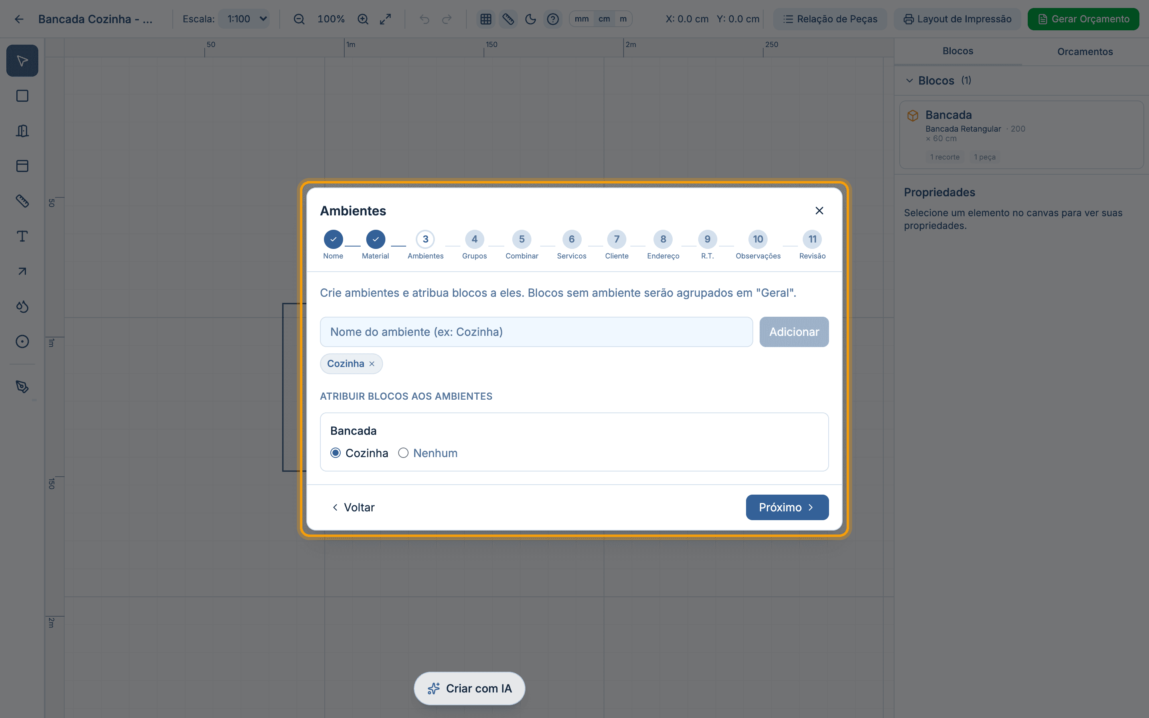The width and height of the screenshot is (1149, 718).
Task: Open the Escala 1:100 dropdown
Action: coord(244,19)
